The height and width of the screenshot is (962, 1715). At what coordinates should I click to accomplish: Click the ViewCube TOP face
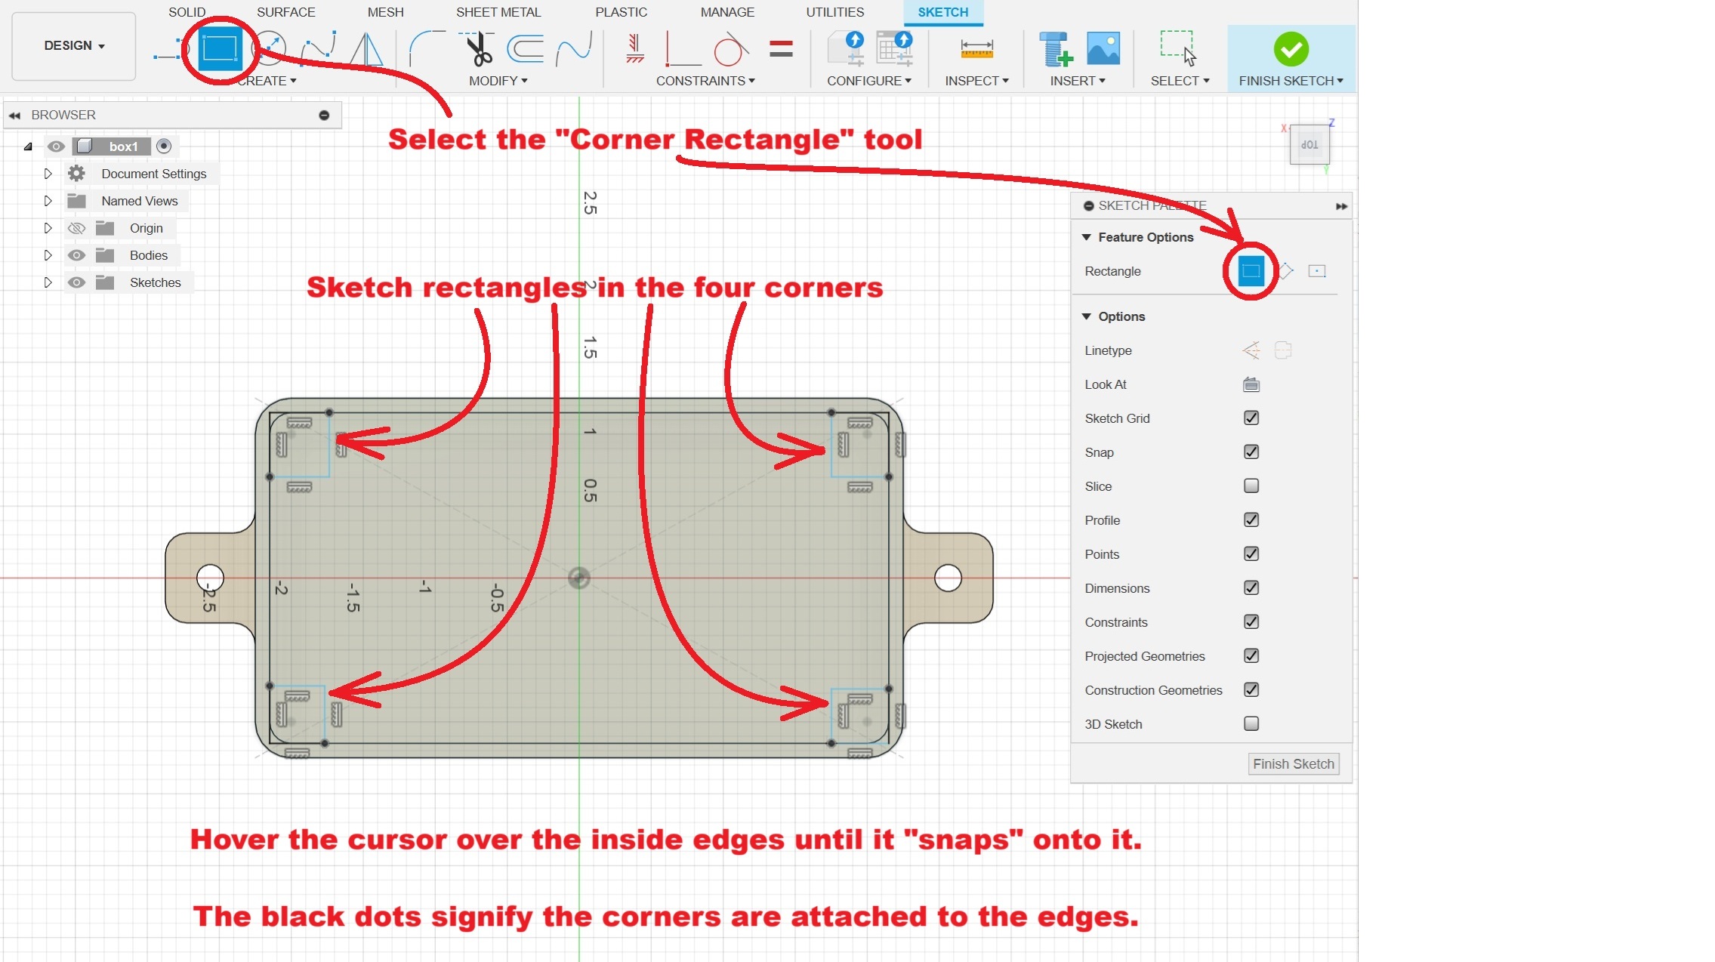tap(1309, 144)
